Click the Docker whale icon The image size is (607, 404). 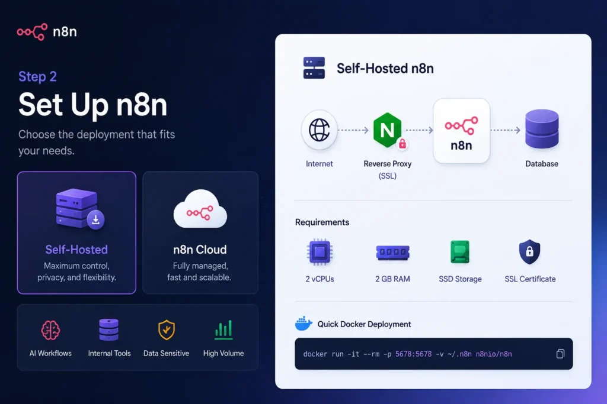click(303, 324)
